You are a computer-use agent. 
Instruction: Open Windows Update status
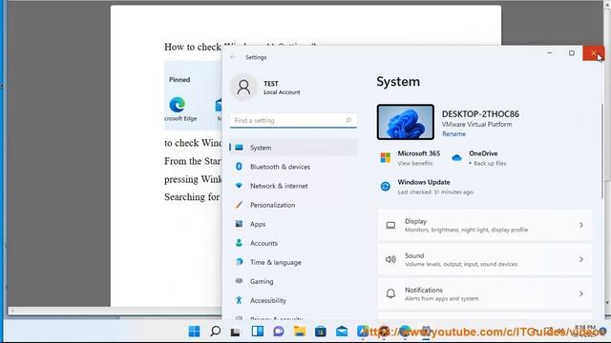coord(426,187)
